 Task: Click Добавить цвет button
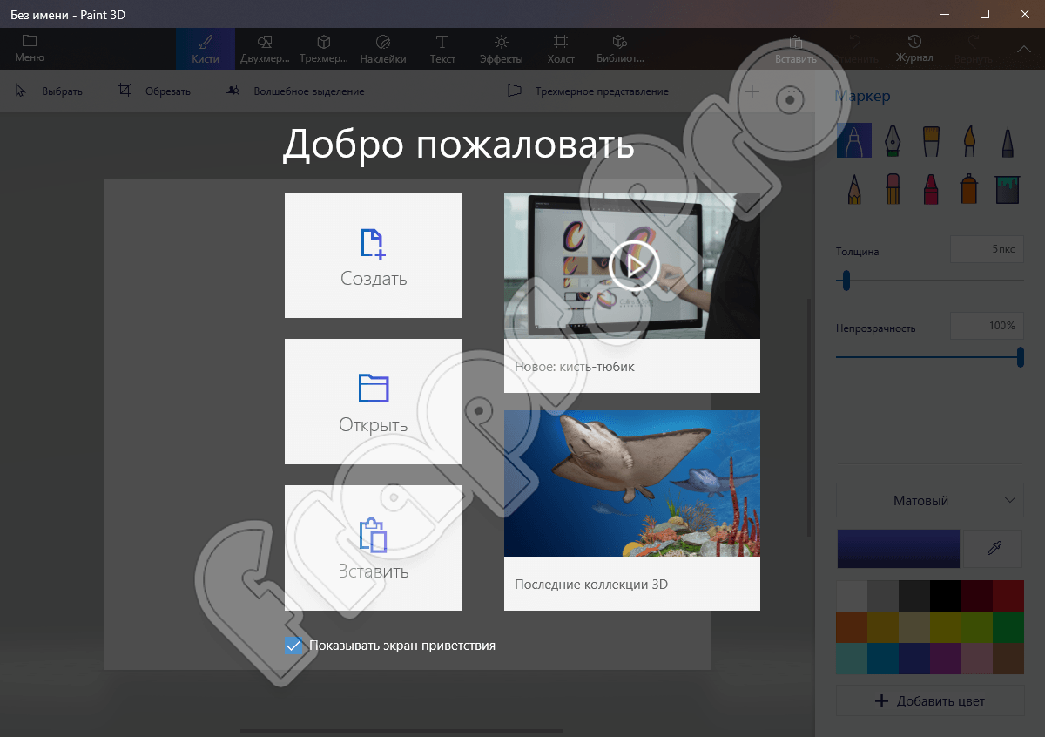pos(929,700)
